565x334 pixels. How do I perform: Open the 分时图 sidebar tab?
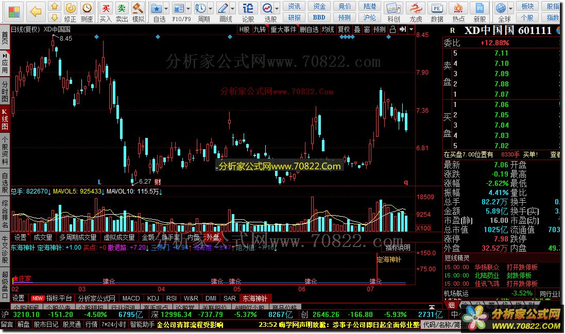[5, 92]
